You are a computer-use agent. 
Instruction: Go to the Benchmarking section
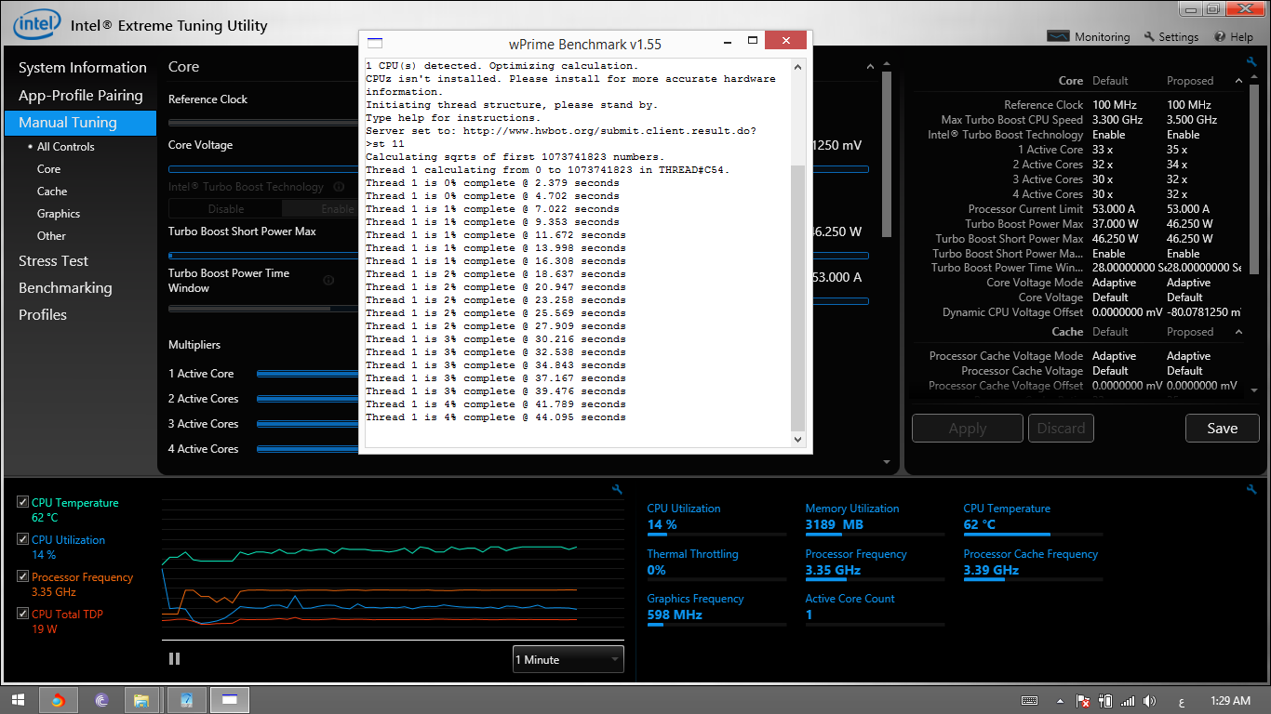[x=65, y=288]
